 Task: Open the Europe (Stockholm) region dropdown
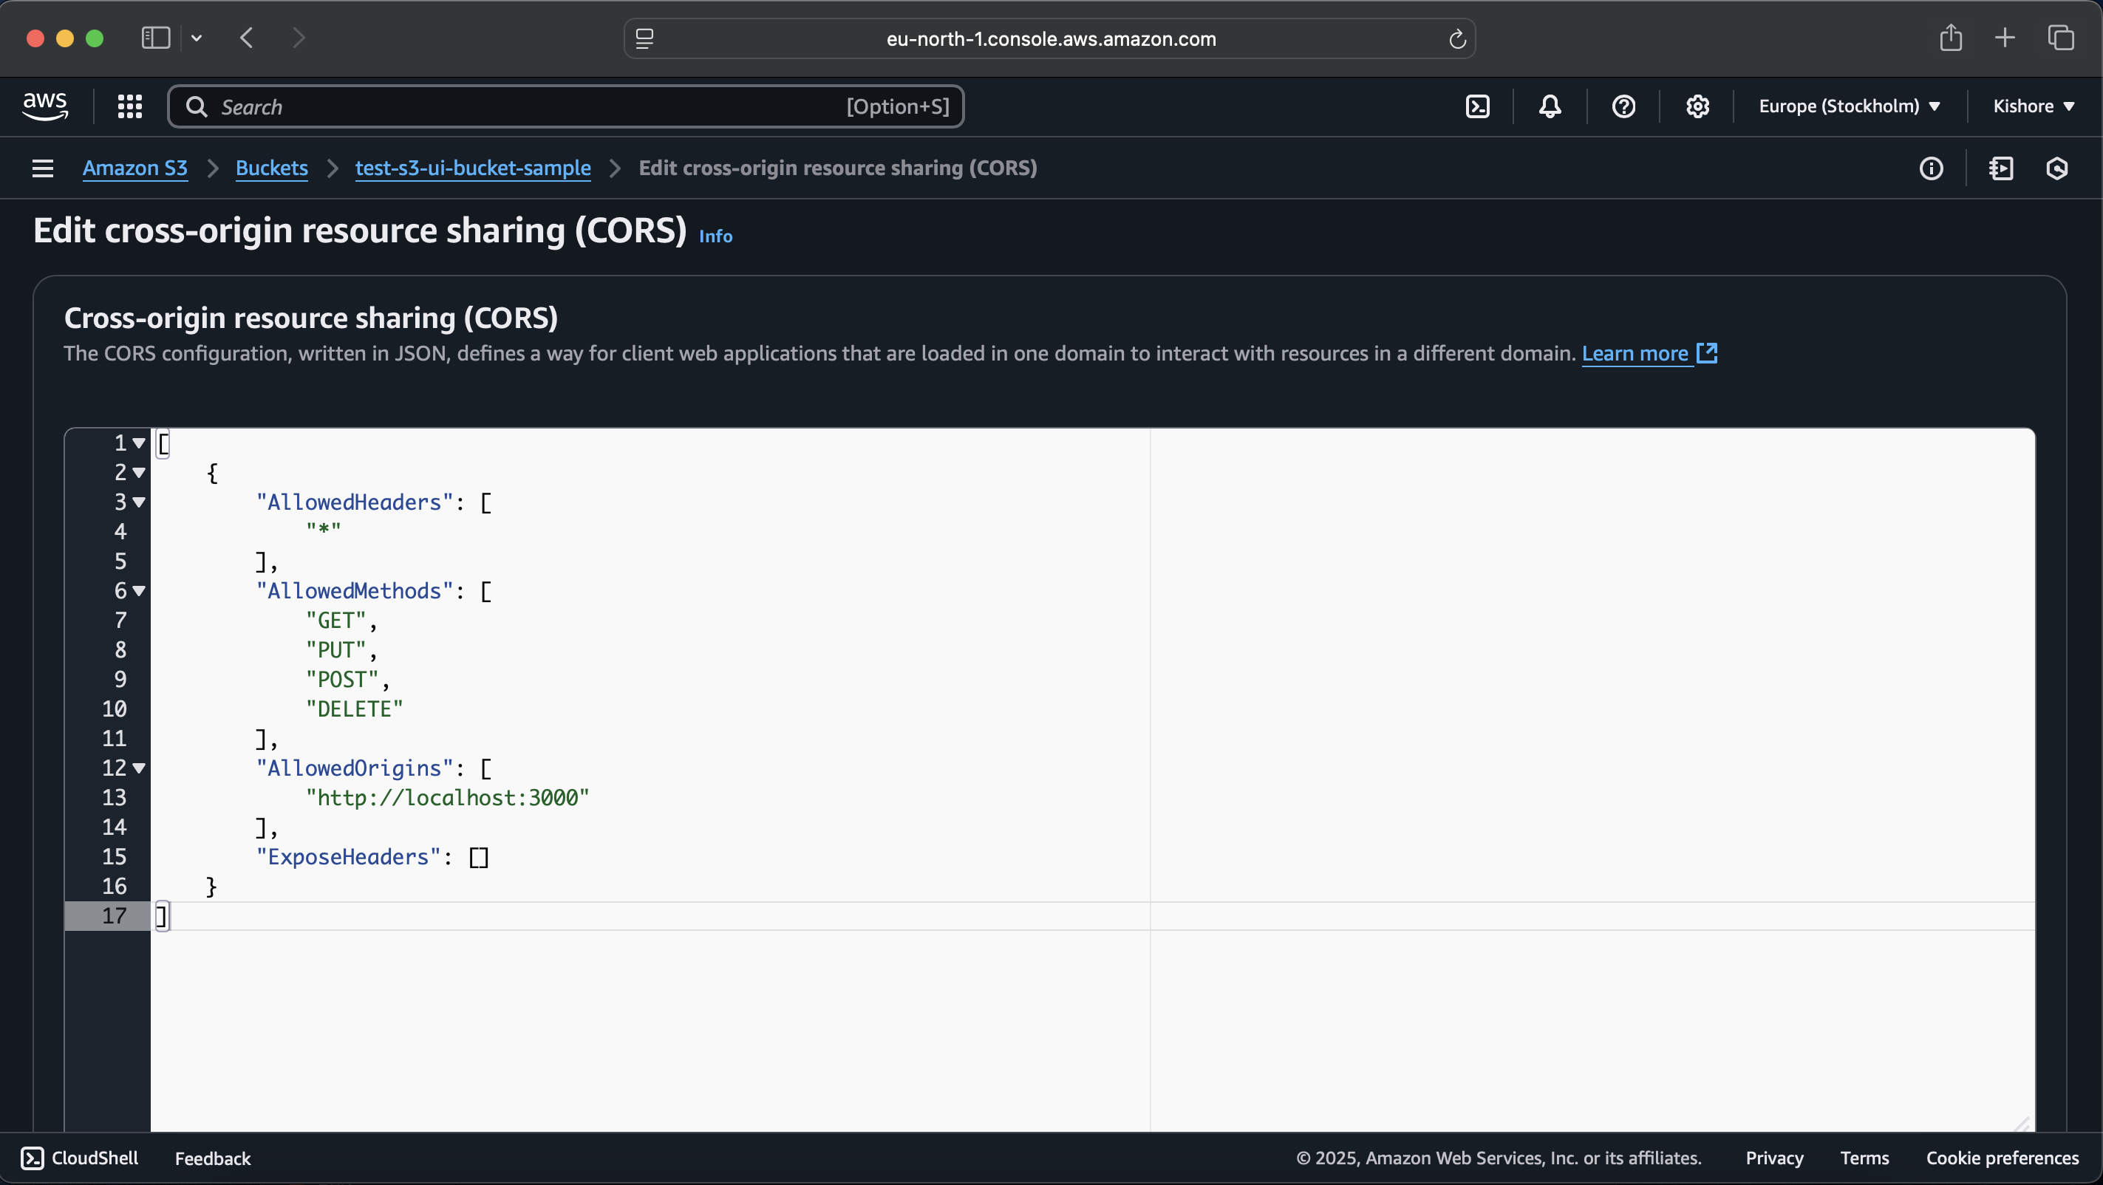[1849, 107]
